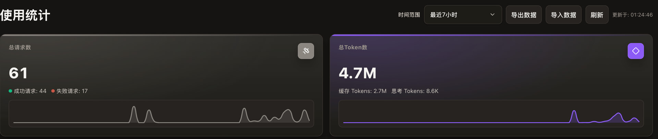Refresh stats with the 刷新 button
The height and width of the screenshot is (139, 658).
coord(597,15)
